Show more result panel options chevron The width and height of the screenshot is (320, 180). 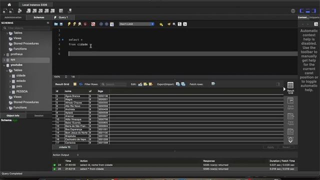[290, 140]
